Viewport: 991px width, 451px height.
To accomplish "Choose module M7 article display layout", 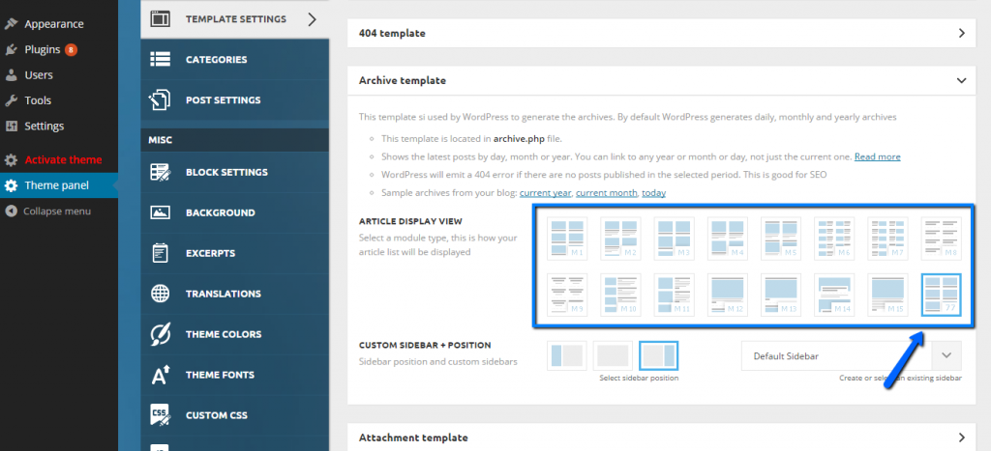I will tap(888, 239).
